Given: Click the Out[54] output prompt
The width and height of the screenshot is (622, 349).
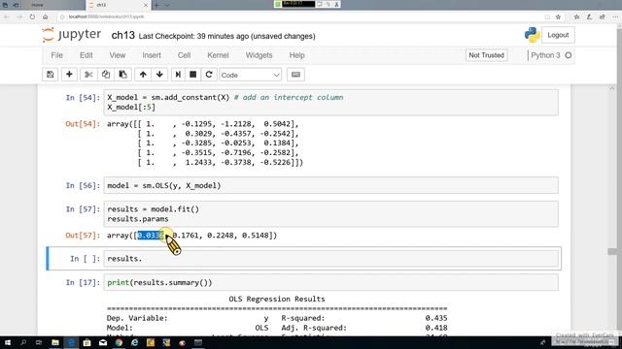Looking at the screenshot, I should 83,124.
